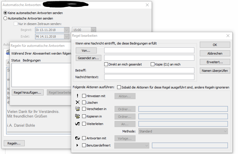This screenshot has width=238, height=154.
Task: Click the exclamation mark icon beside Hinweisen mit
Action: pos(77,96)
